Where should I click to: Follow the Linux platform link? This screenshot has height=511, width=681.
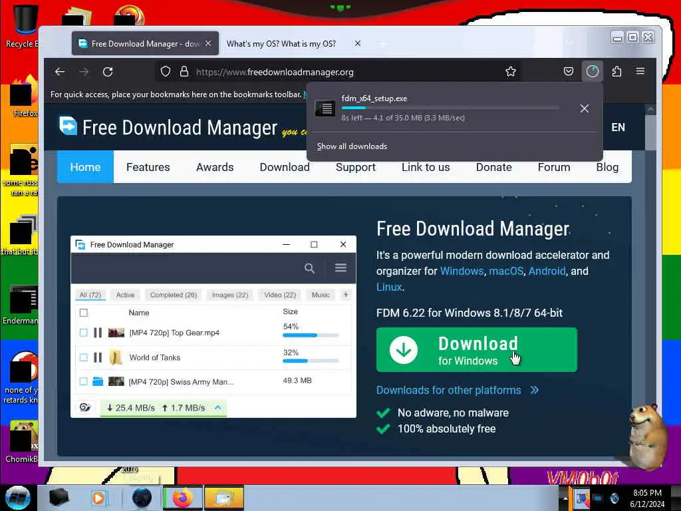[x=388, y=287]
